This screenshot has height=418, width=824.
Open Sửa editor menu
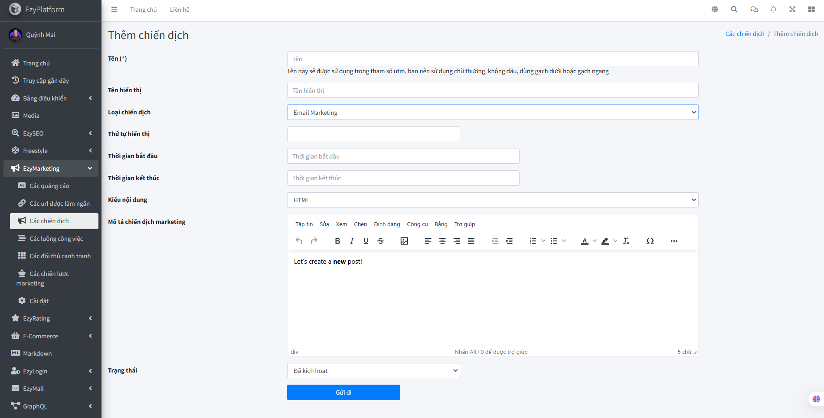(324, 224)
